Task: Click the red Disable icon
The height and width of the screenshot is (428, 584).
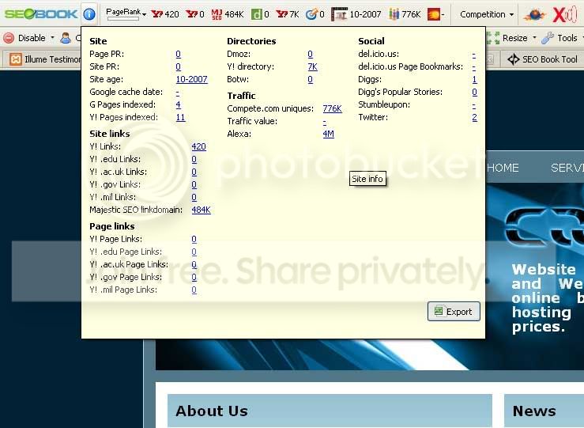Action: (9, 38)
